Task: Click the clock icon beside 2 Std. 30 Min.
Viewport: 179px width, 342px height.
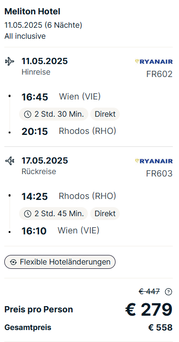Action: 27,114
